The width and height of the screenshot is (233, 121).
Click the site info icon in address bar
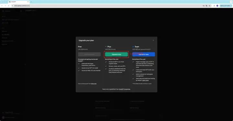click(x=13, y=6)
